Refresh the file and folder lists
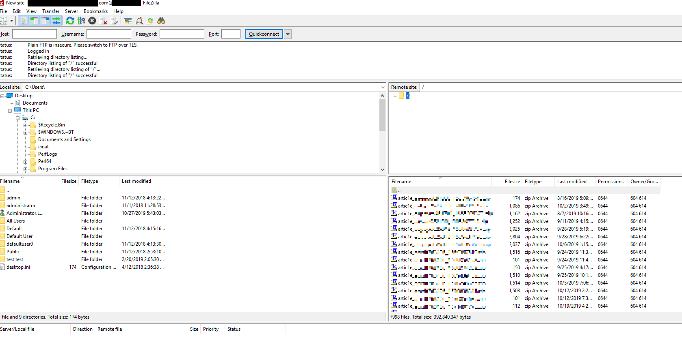Image resolution: width=682 pixels, height=364 pixels. tap(70, 21)
